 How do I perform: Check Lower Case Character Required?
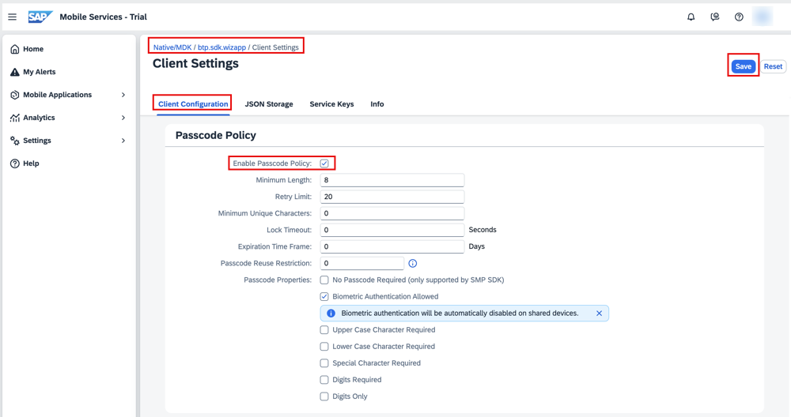324,347
